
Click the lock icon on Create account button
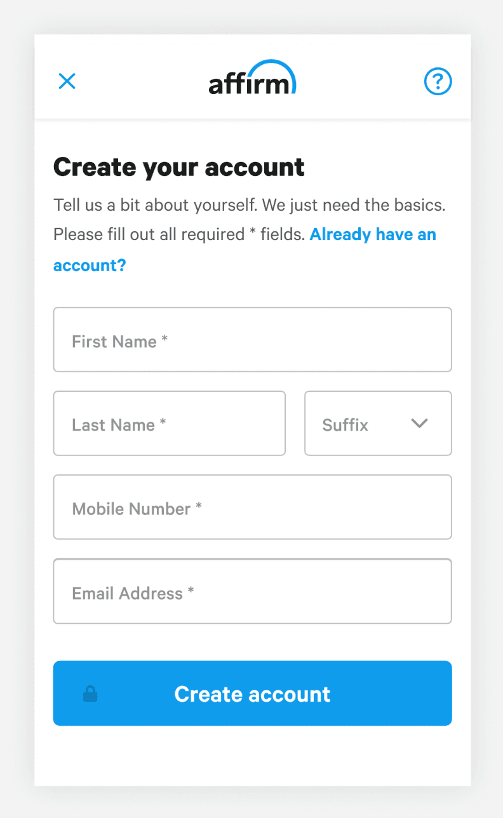click(x=90, y=694)
